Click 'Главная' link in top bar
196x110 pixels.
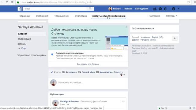tap(128, 9)
